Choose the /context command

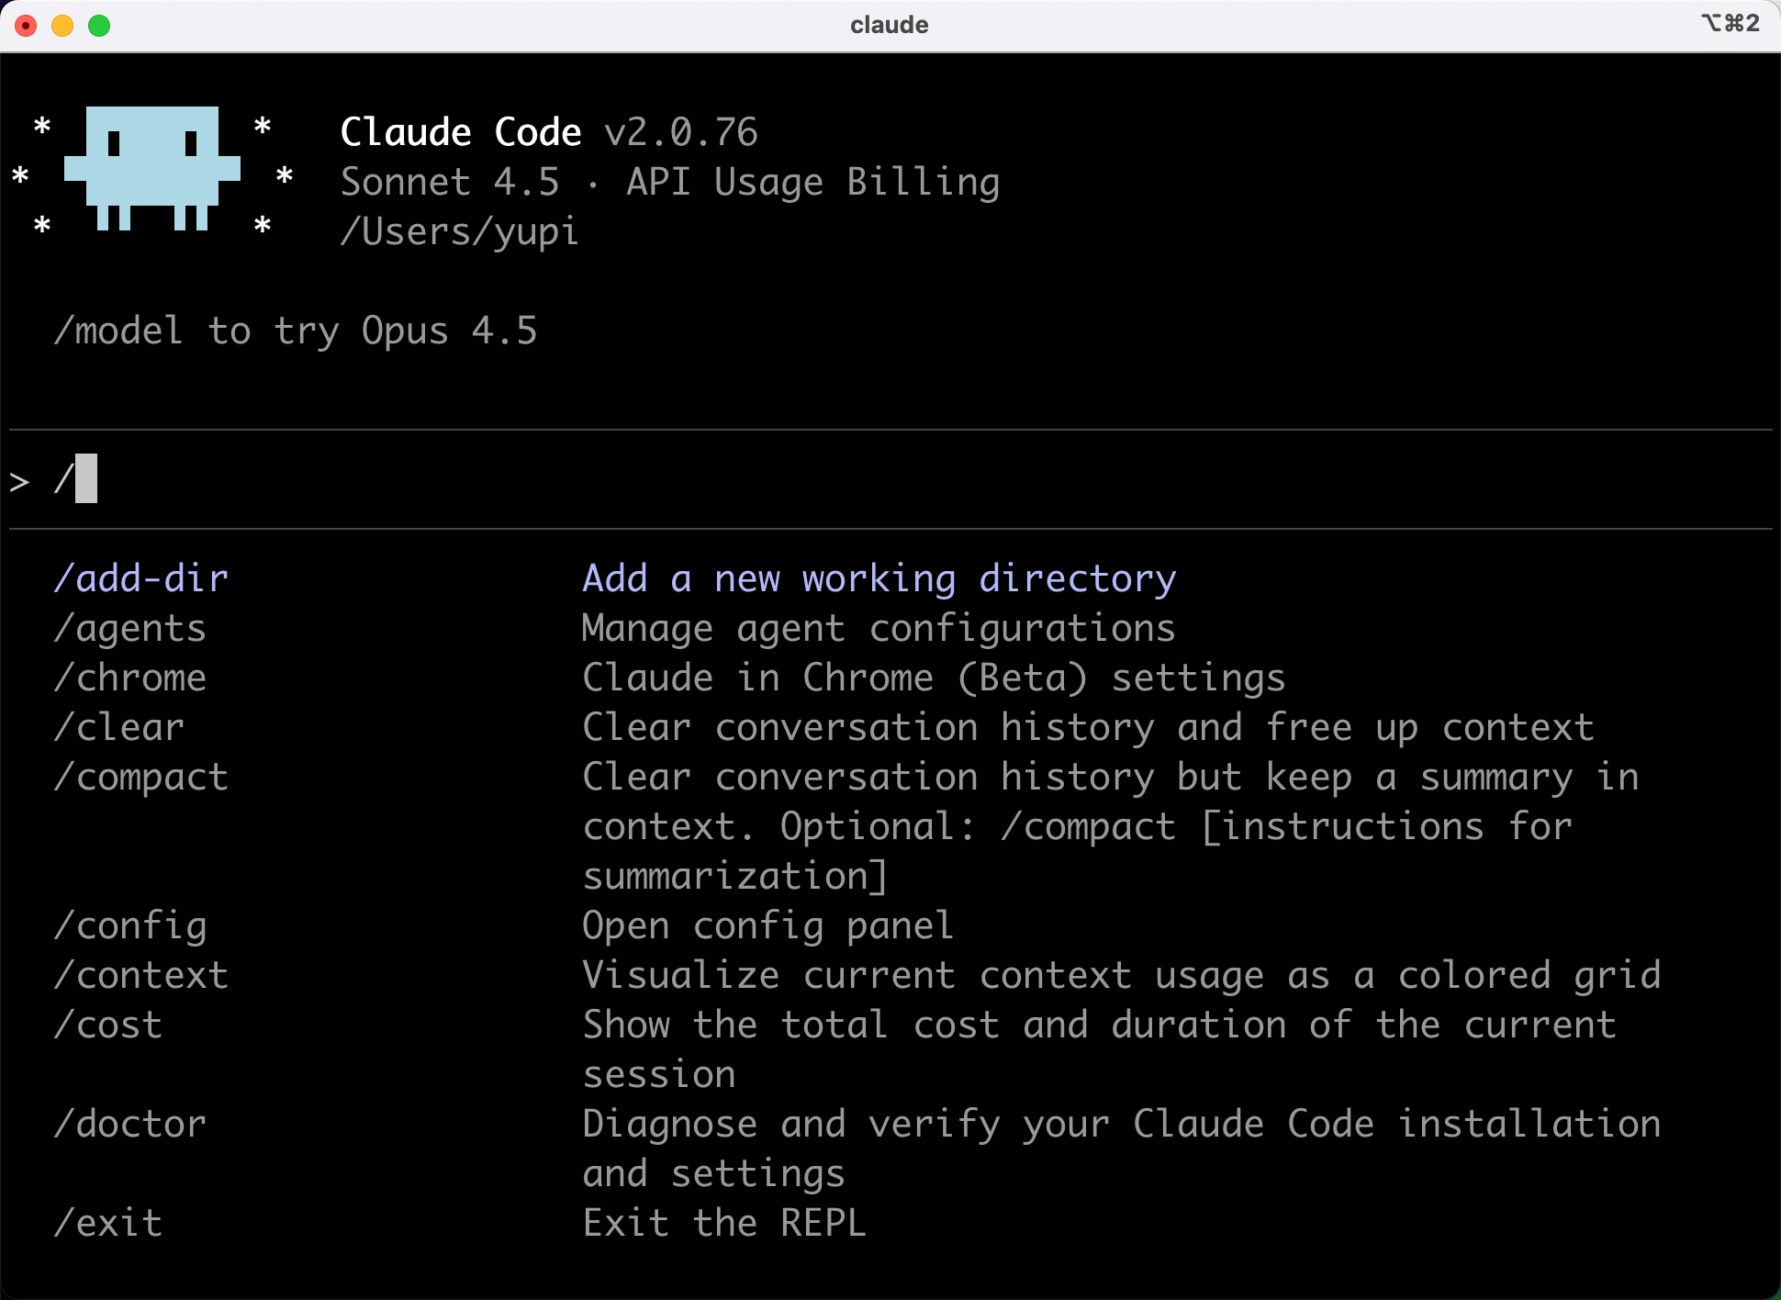coord(141,976)
